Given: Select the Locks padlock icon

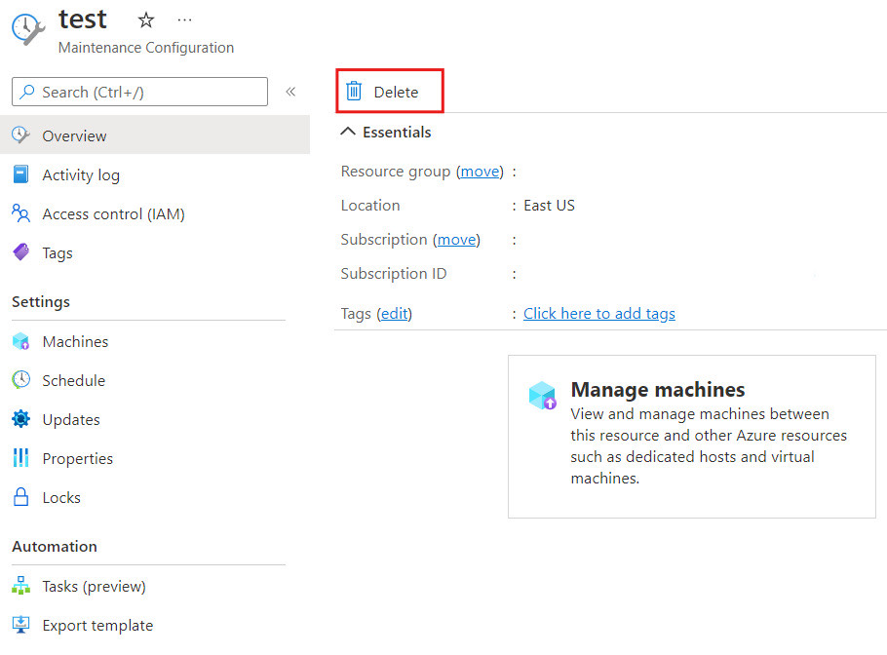Looking at the screenshot, I should pos(21,497).
